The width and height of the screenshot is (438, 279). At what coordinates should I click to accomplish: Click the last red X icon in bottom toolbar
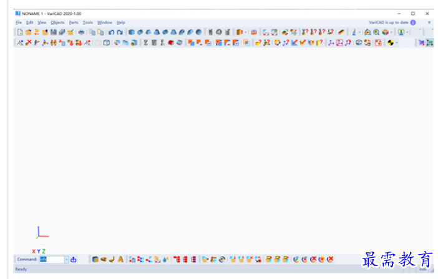330,260
